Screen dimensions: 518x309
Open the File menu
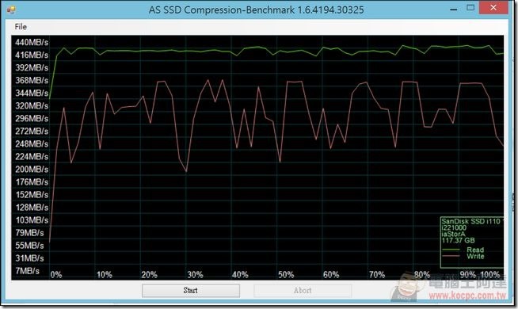pyautogui.click(x=21, y=27)
